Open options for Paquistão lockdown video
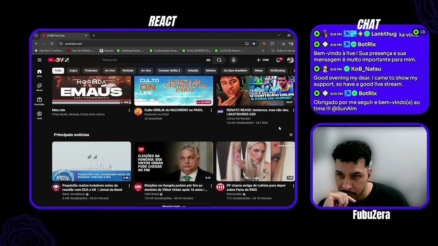Screen dimensions: 438x246 (x=129, y=186)
